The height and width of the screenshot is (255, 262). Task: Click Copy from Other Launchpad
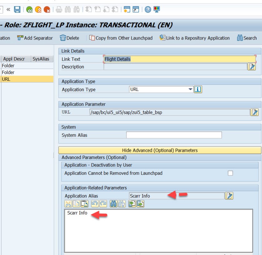point(121,38)
